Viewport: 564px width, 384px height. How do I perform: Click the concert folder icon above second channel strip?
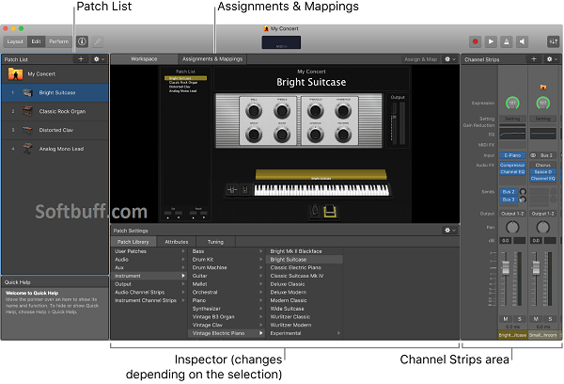[x=543, y=87]
